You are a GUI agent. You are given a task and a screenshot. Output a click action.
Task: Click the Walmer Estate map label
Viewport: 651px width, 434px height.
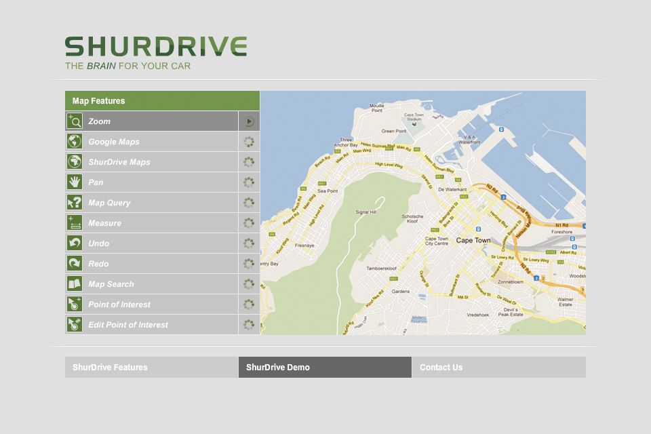(x=565, y=302)
